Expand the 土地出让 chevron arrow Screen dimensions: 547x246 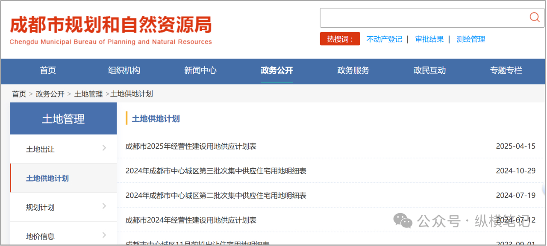point(104,148)
